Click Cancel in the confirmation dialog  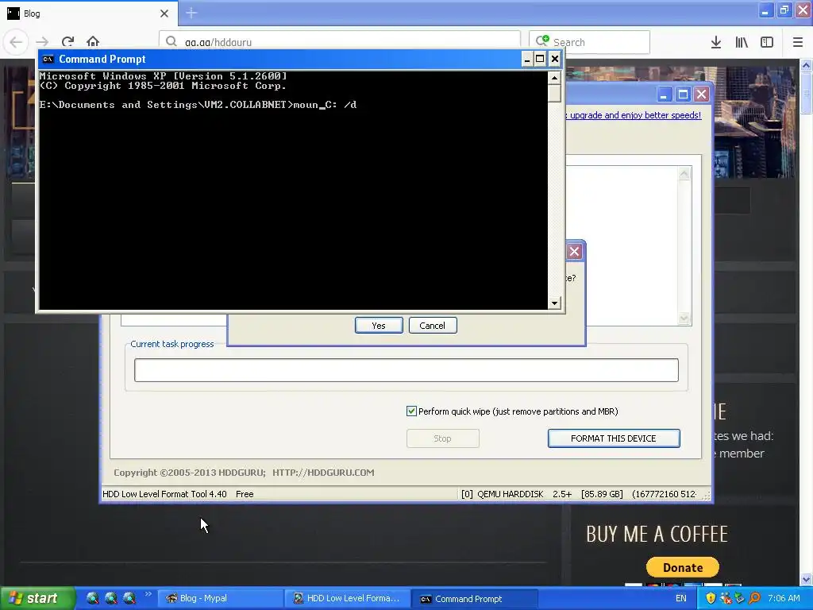pyautogui.click(x=433, y=325)
